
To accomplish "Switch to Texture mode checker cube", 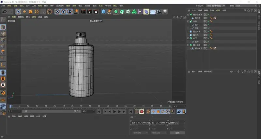I will [x=3, y=34].
